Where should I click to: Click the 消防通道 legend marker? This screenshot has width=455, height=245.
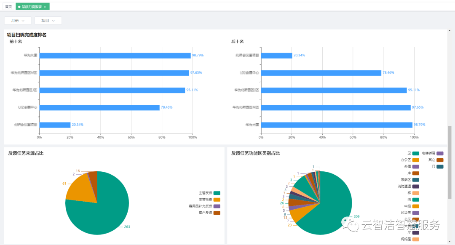pos(415,186)
